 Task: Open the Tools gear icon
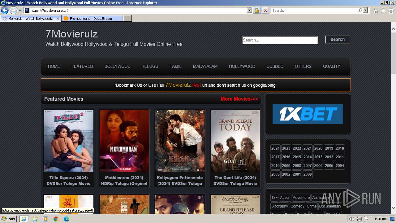(x=391, y=11)
